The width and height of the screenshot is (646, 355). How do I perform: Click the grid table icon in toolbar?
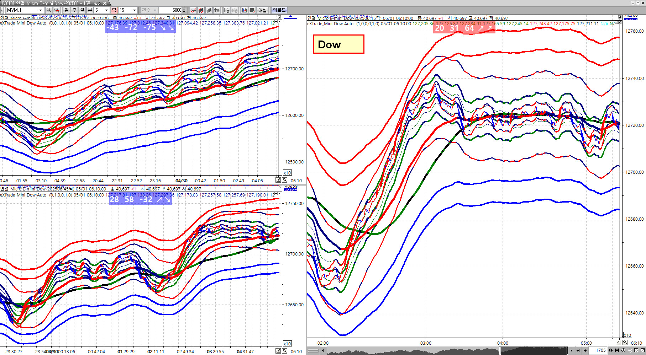[252, 10]
